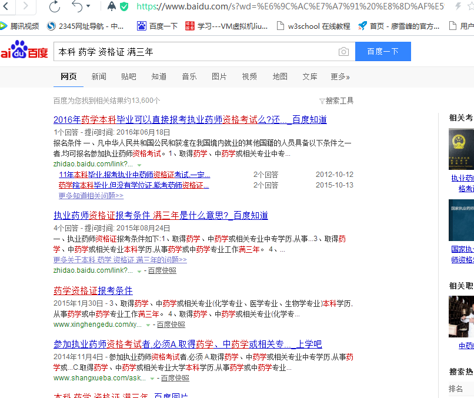This screenshot has height=398, width=474.
Task: Switch to the 知道 tab
Action: click(159, 77)
